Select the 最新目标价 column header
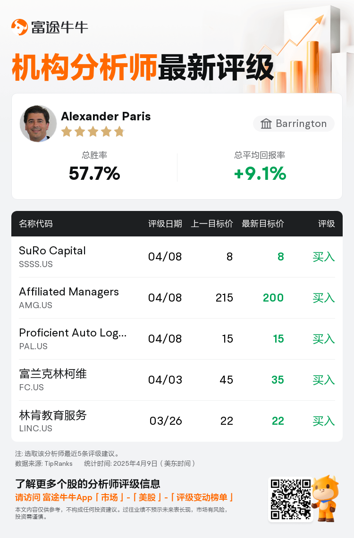Image resolution: width=354 pixels, height=538 pixels. [x=263, y=224]
